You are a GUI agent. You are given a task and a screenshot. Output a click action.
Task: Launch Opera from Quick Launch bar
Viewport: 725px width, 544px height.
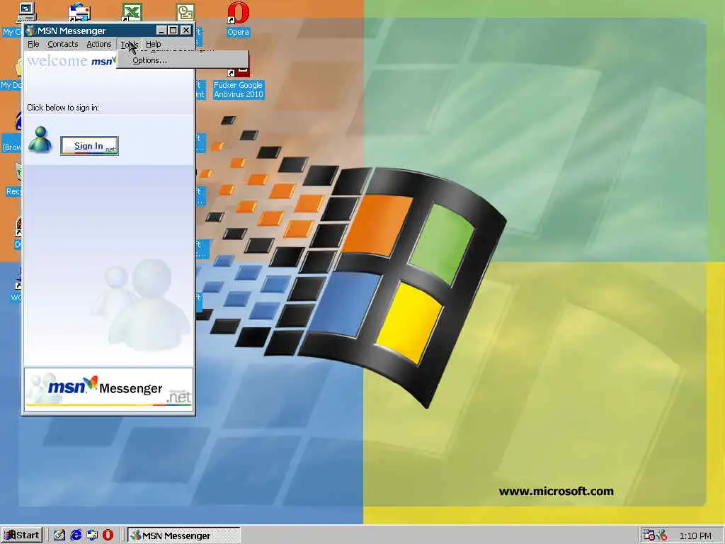[x=108, y=535]
